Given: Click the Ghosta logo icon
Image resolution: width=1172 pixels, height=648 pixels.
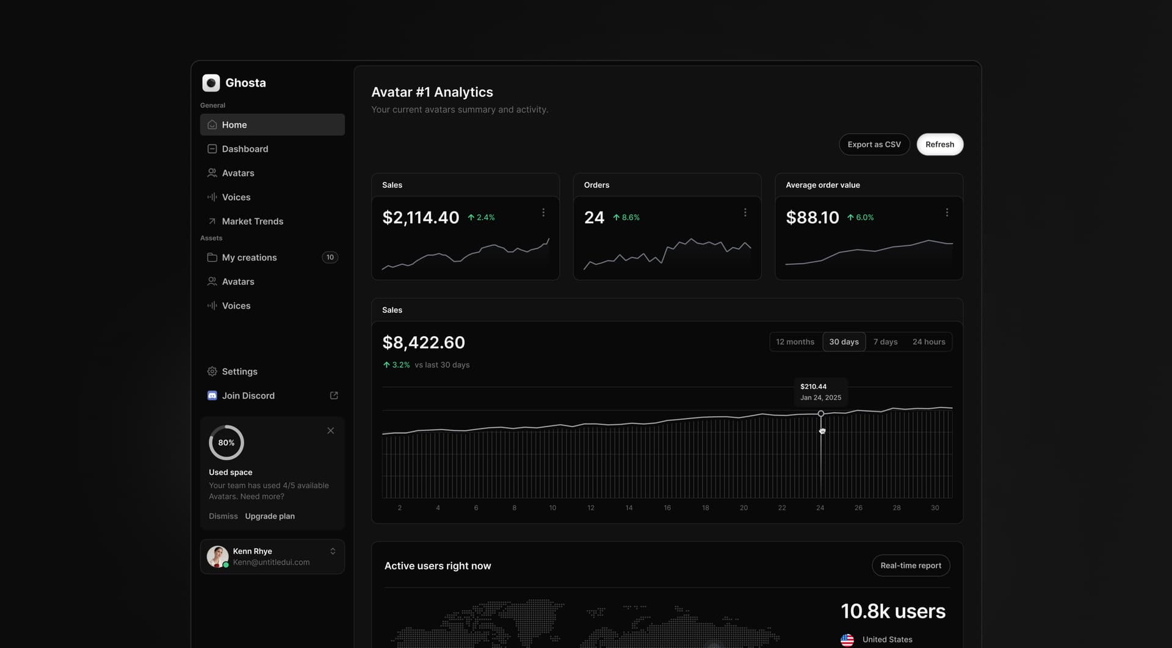Looking at the screenshot, I should pyautogui.click(x=211, y=83).
